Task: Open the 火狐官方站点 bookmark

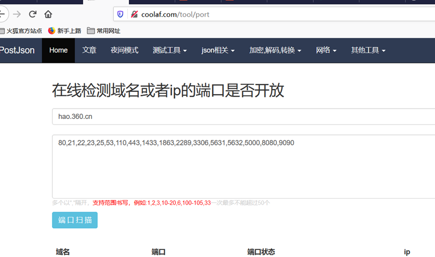Action: (21, 31)
